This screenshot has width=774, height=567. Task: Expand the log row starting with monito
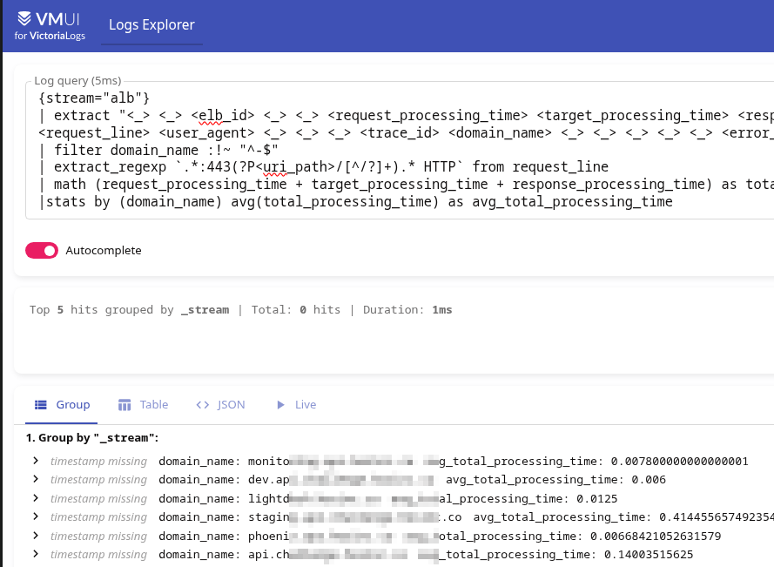36,461
